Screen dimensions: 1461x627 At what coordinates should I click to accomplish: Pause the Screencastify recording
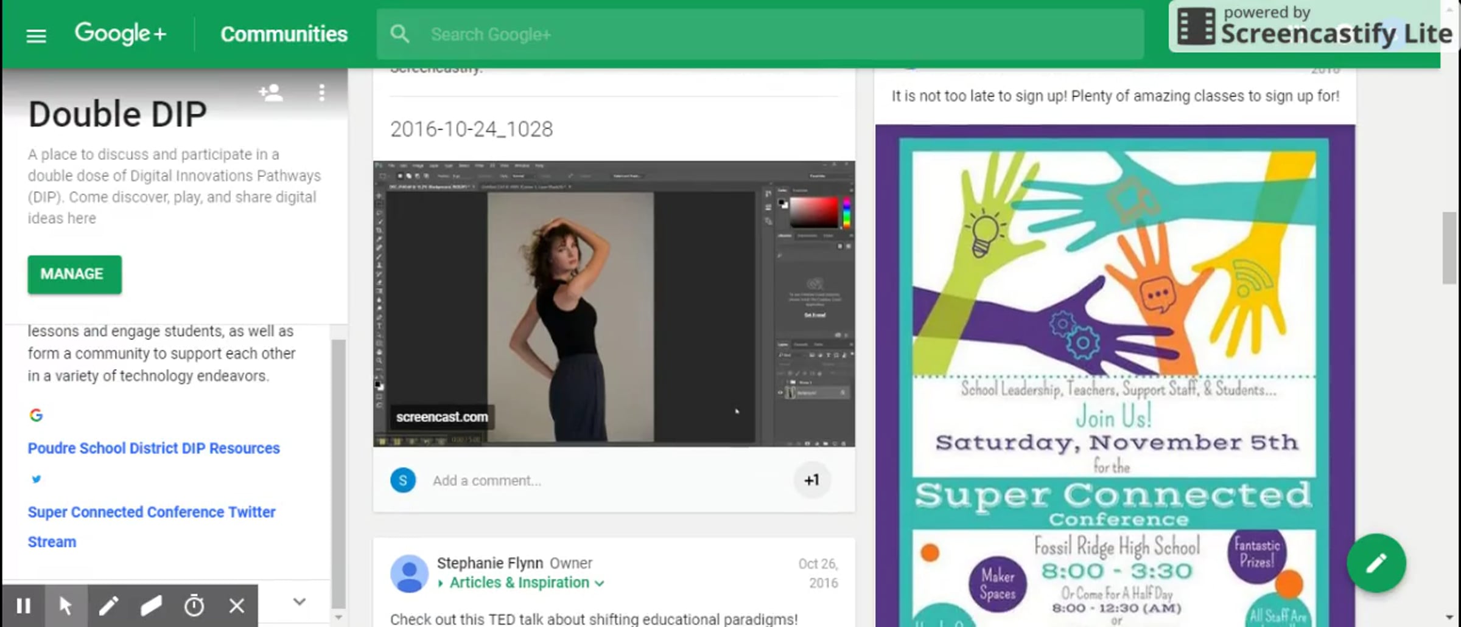pyautogui.click(x=23, y=606)
